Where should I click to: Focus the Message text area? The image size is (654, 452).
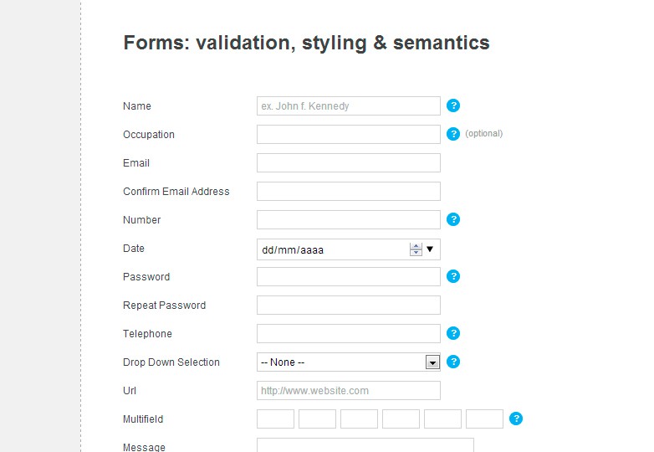point(365,445)
